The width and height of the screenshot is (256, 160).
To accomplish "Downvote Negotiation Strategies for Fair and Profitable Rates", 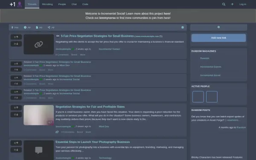I will [x=16, y=114].
